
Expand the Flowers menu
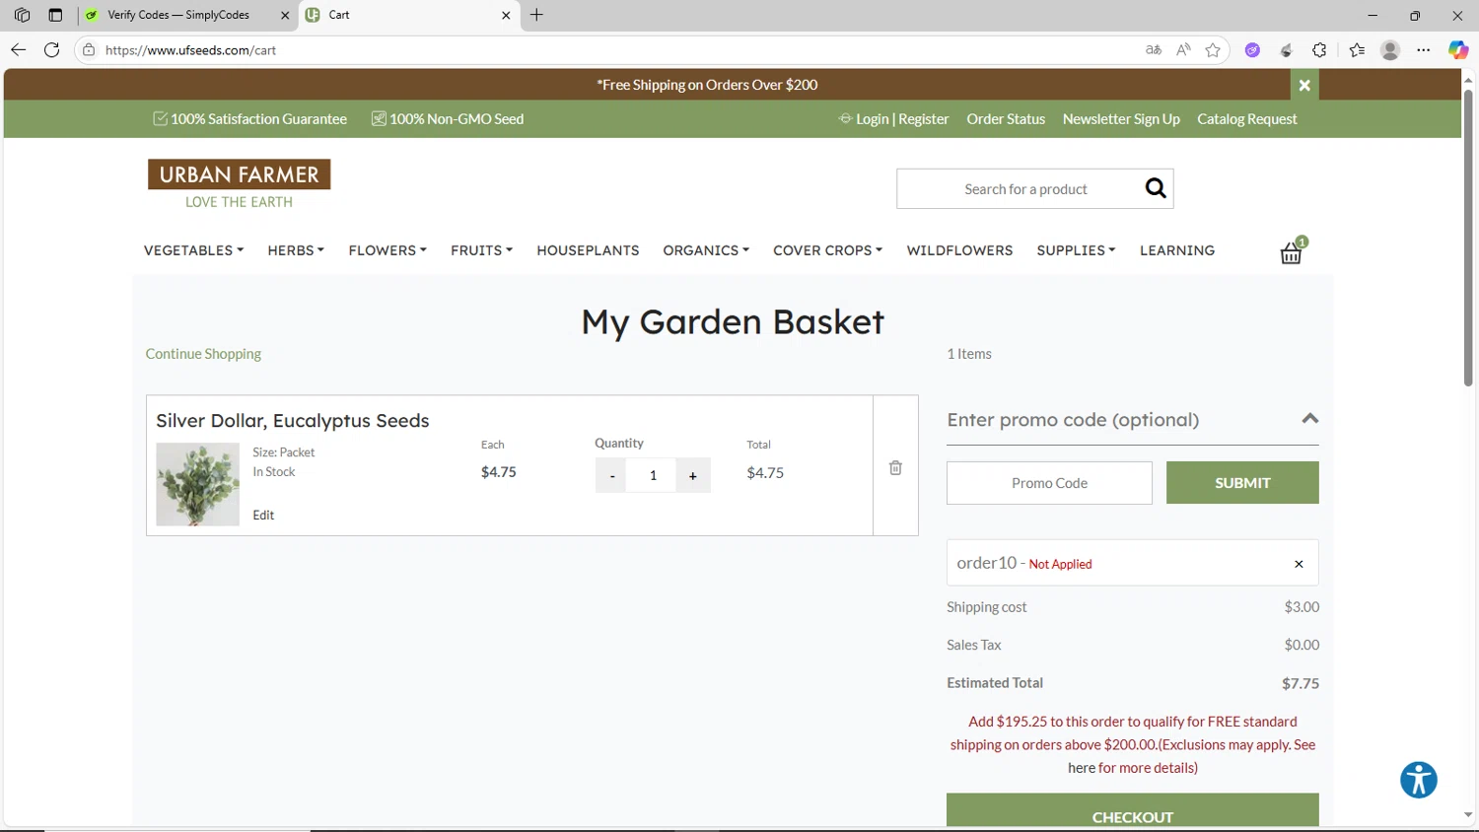click(387, 250)
